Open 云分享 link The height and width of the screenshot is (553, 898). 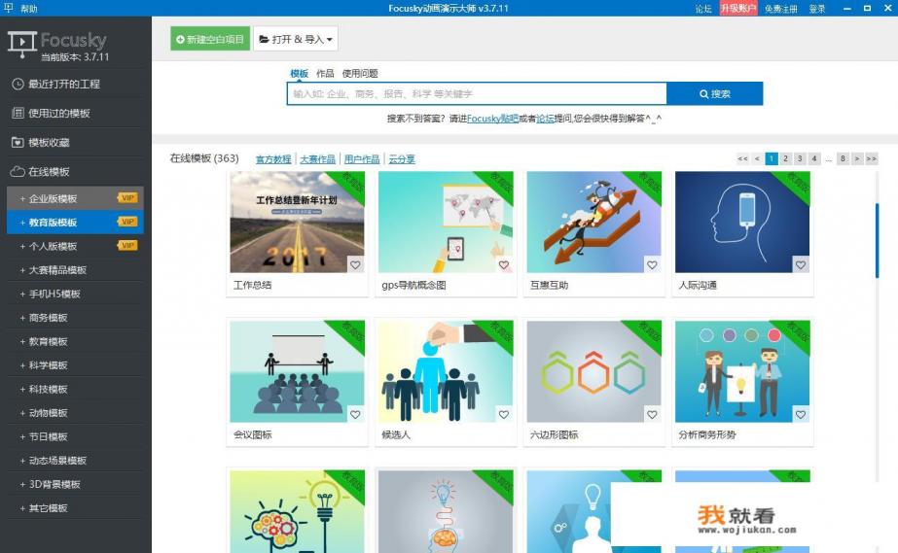[402, 159]
